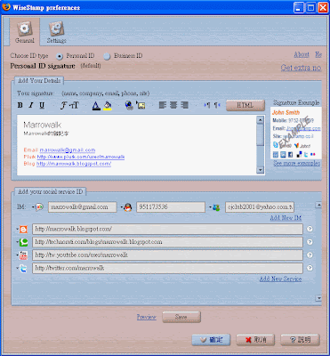Select the Business ID radio button
330x356 pixels.
click(107, 56)
